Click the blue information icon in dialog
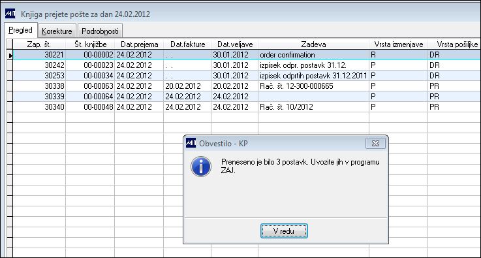481x258 pixels. [x=201, y=167]
